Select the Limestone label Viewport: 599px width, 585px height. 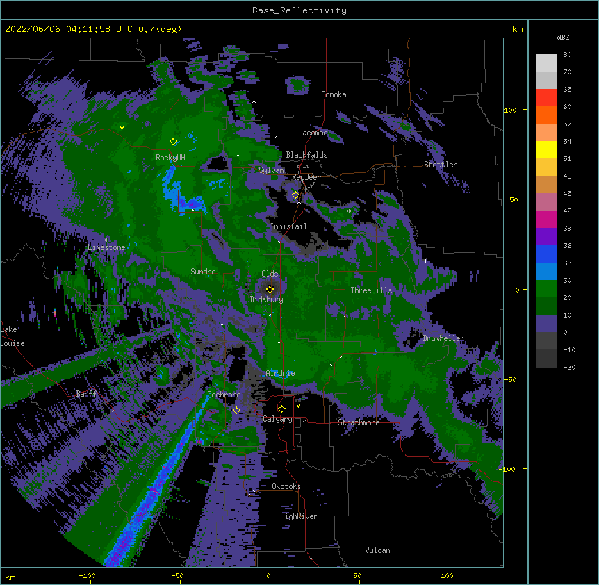106,247
